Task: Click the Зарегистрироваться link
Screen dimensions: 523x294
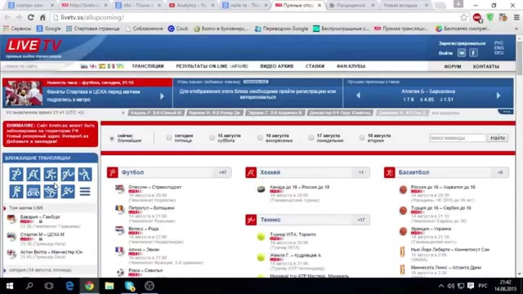Action: click(462, 43)
